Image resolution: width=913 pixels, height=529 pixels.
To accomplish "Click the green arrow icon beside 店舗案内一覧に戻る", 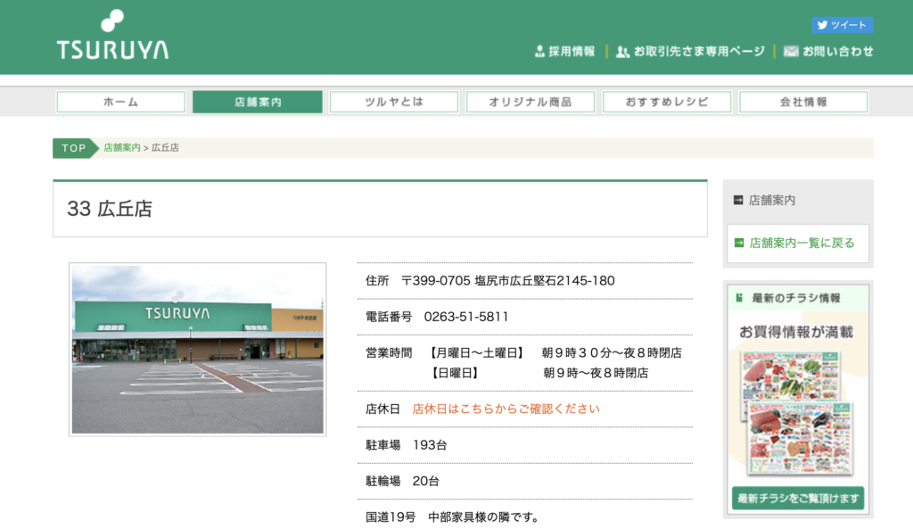I will [739, 243].
